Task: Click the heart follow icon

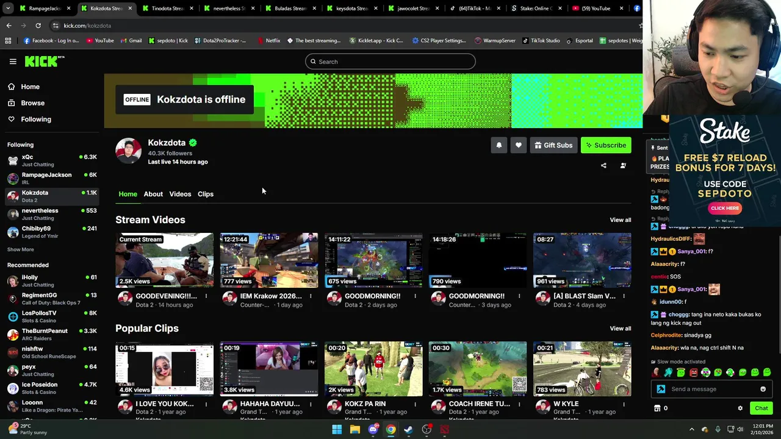Action: [519, 145]
